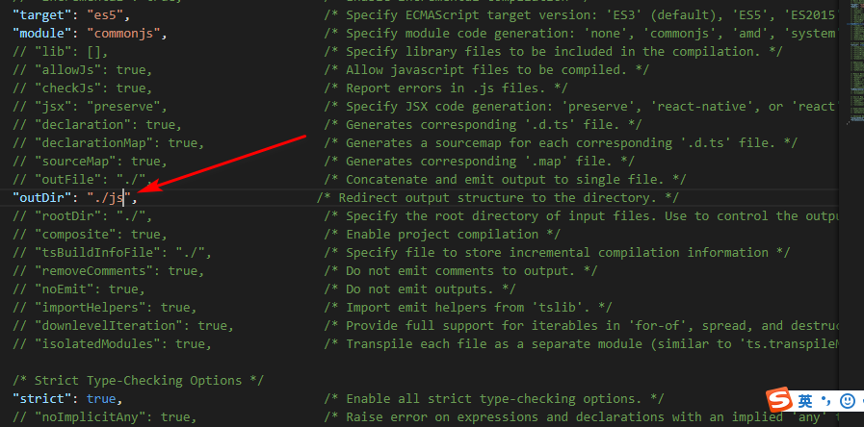Click the commented "composite": true line
The height and width of the screenshot is (427, 864).
pos(90,234)
